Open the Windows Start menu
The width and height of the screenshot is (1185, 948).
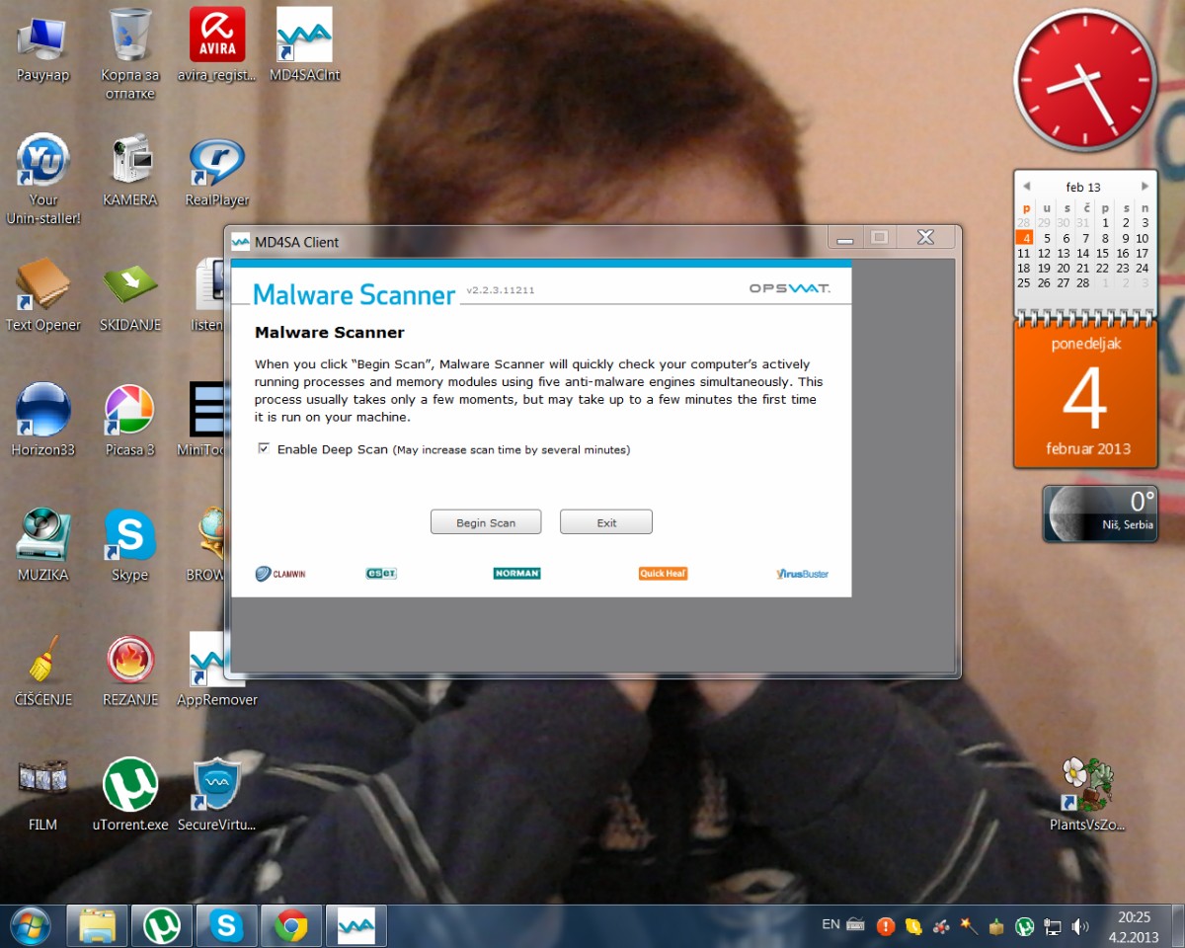30,925
